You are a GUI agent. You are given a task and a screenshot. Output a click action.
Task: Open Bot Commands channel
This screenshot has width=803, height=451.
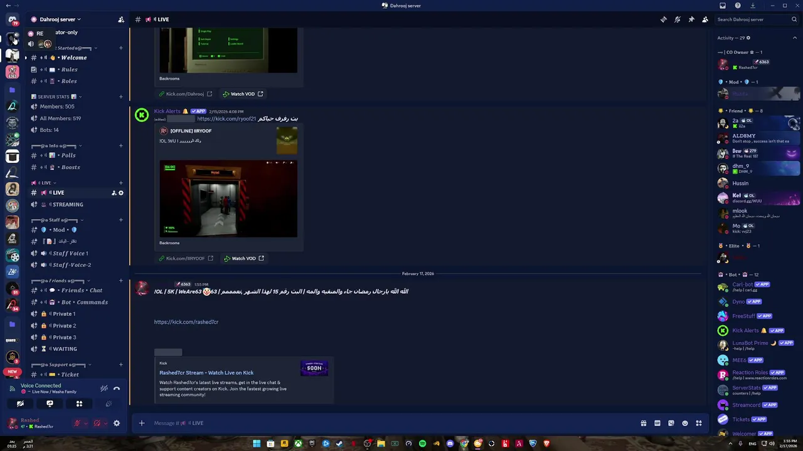[x=77, y=303]
